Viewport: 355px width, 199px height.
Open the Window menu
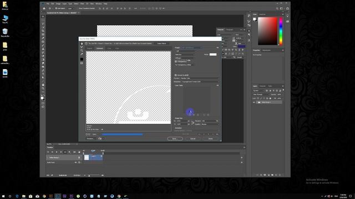tap(99, 4)
